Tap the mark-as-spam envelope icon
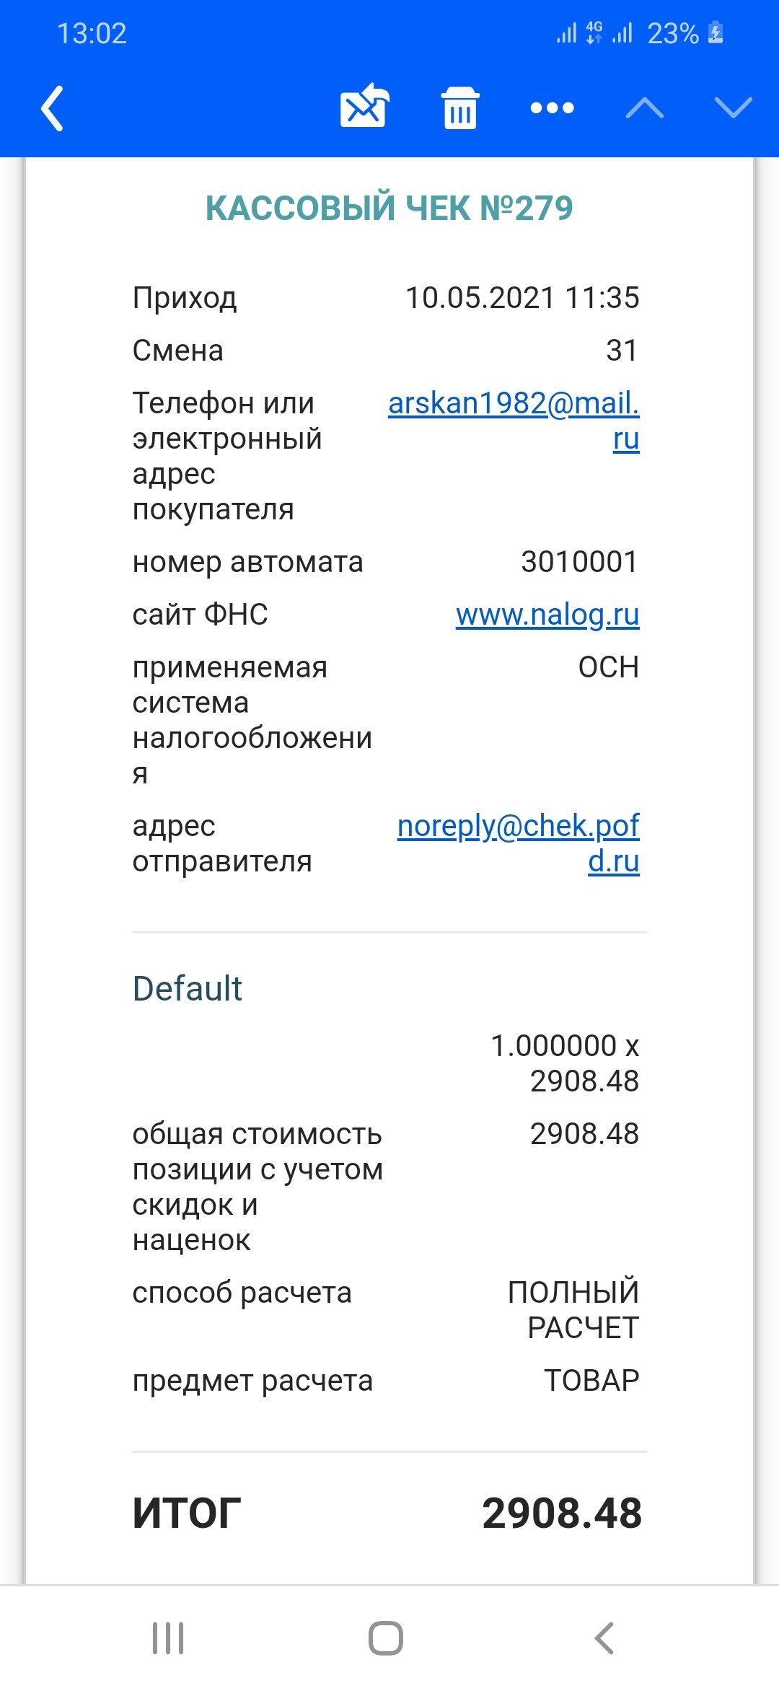Screen dimensions: 779x1688 tap(364, 106)
